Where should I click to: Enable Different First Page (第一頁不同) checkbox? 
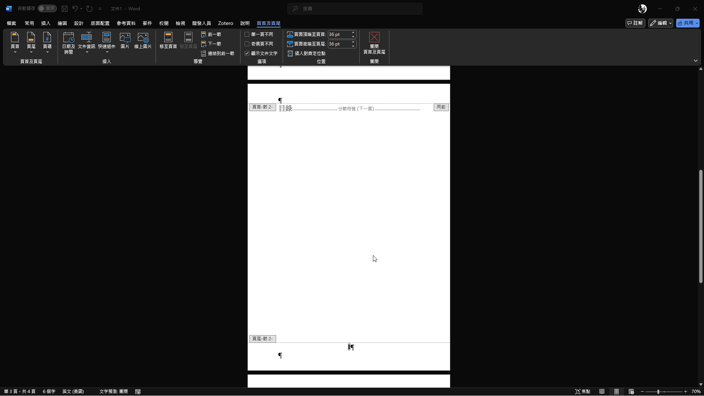click(x=247, y=34)
